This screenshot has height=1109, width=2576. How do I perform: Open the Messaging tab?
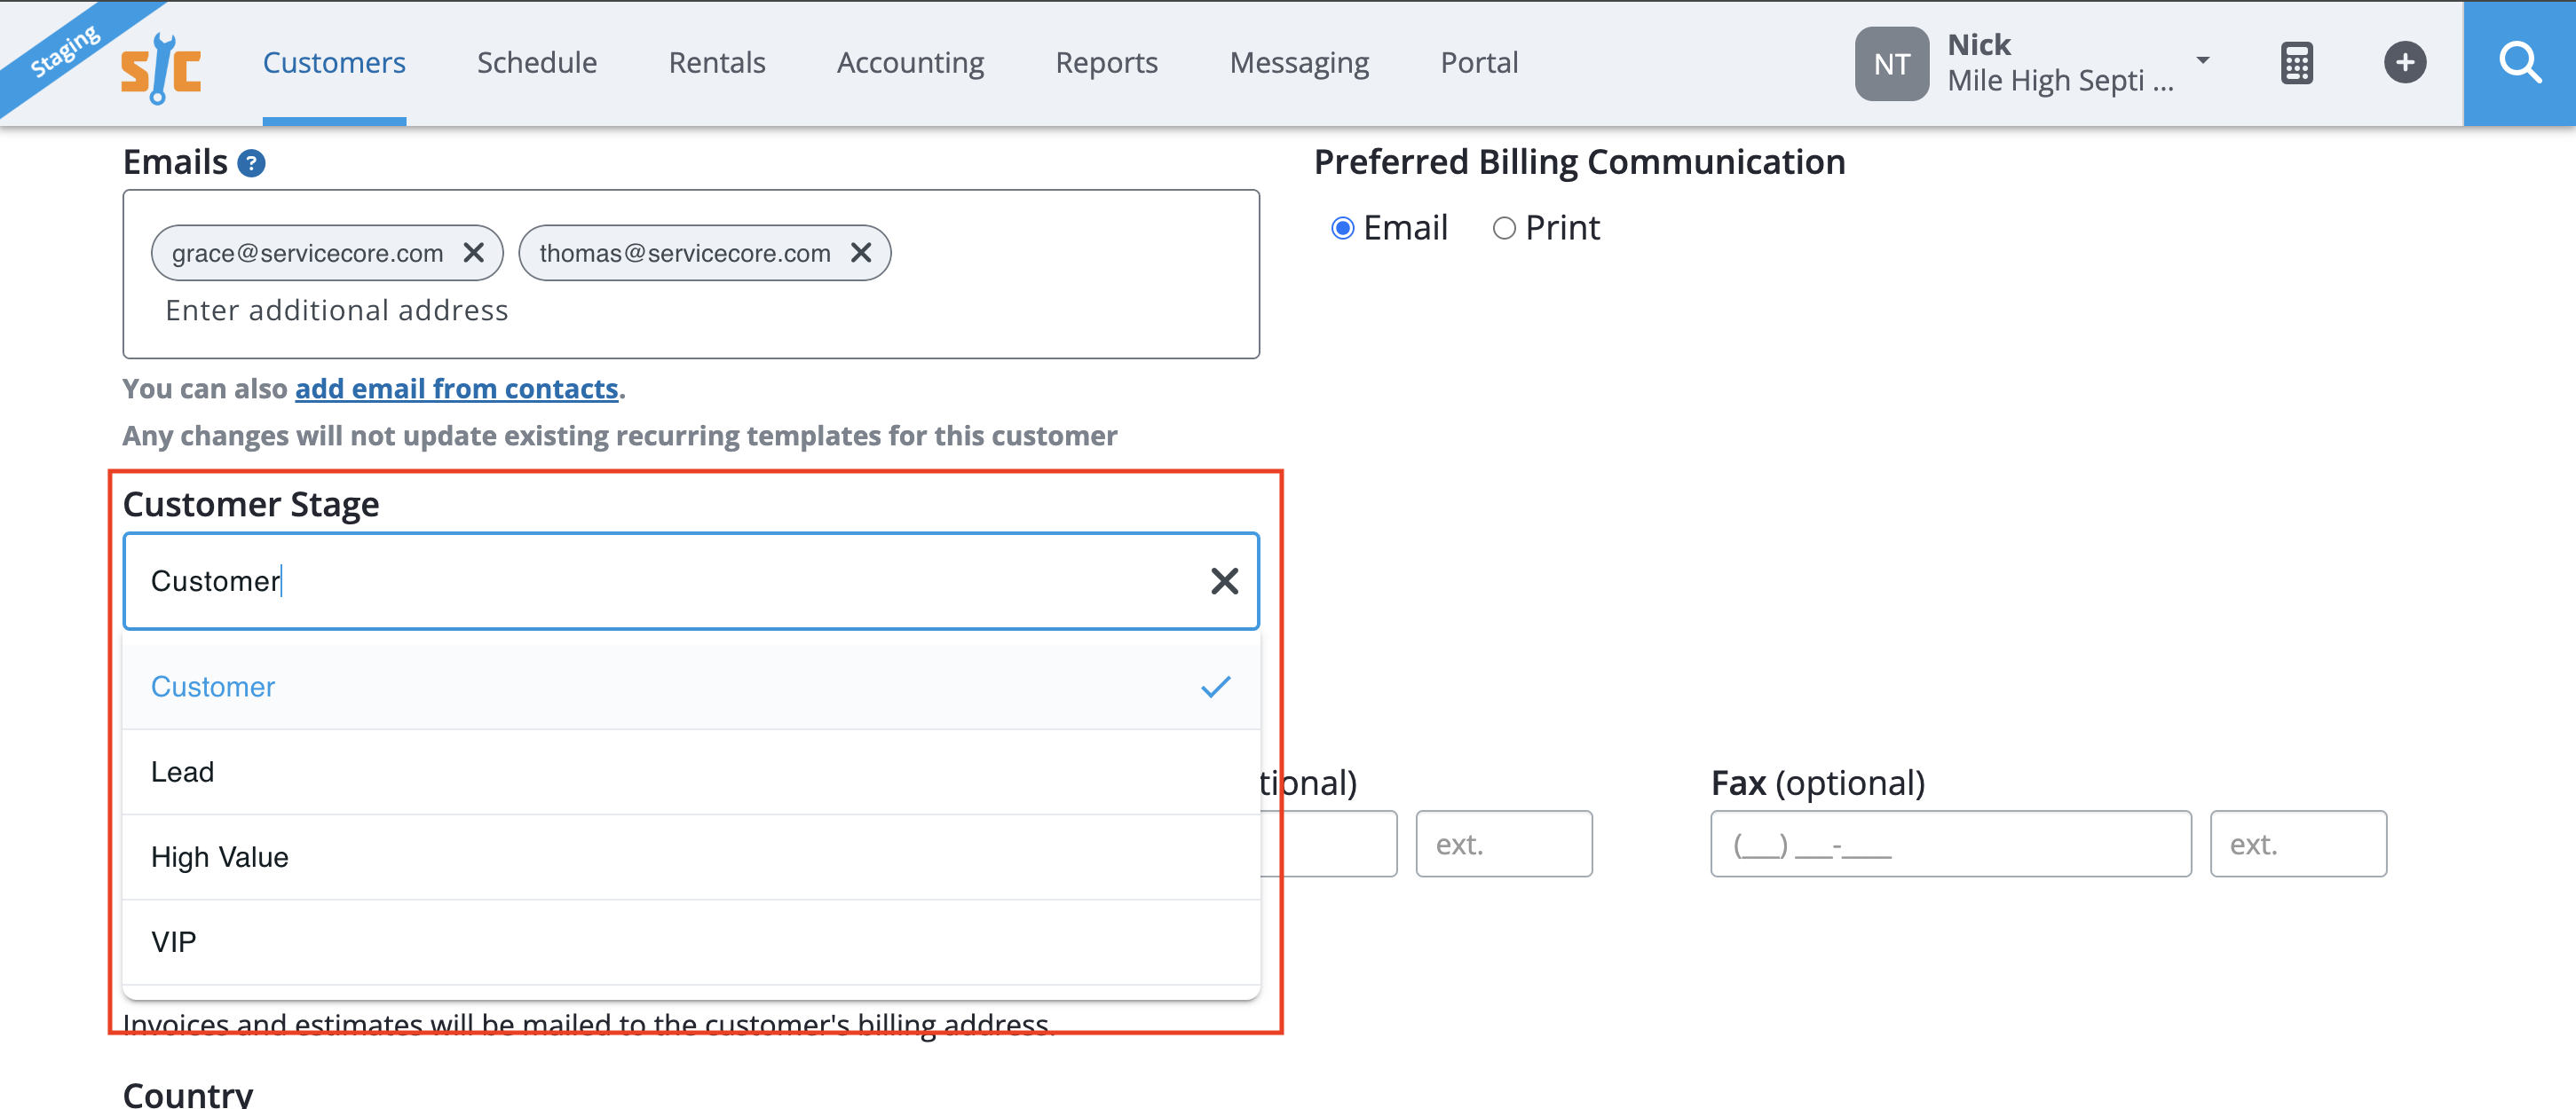pos(1299,63)
